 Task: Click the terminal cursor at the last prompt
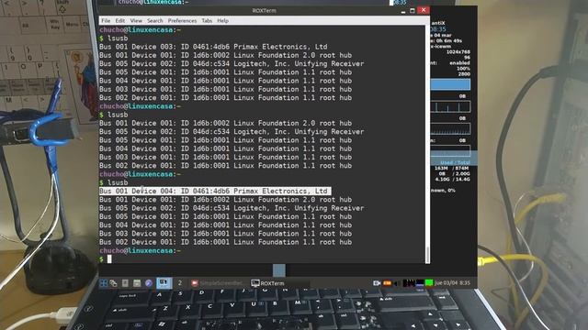[x=109, y=258]
